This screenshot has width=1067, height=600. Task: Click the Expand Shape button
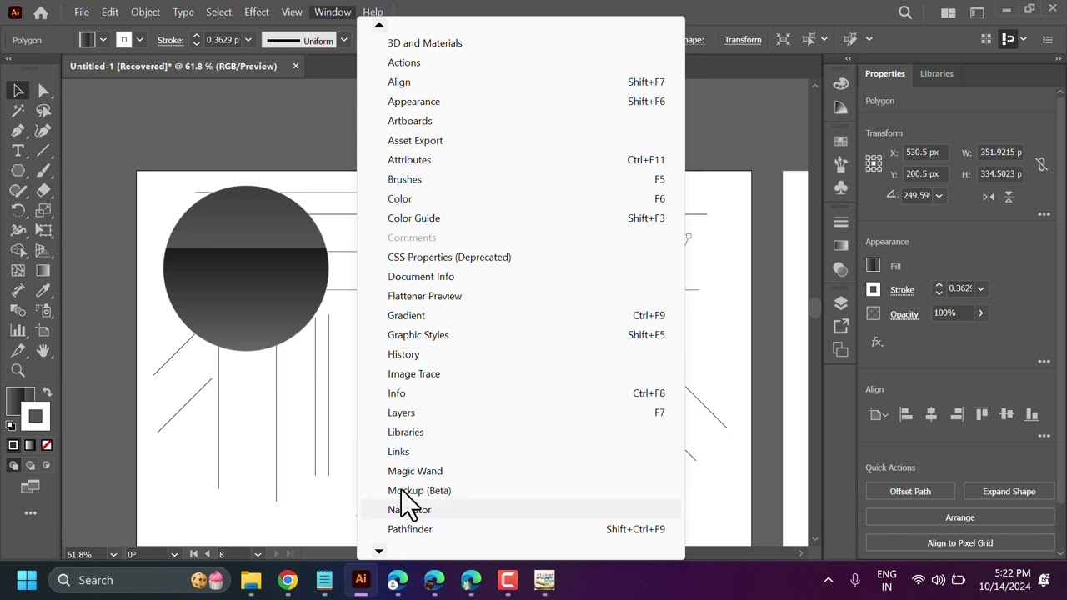click(x=1009, y=492)
